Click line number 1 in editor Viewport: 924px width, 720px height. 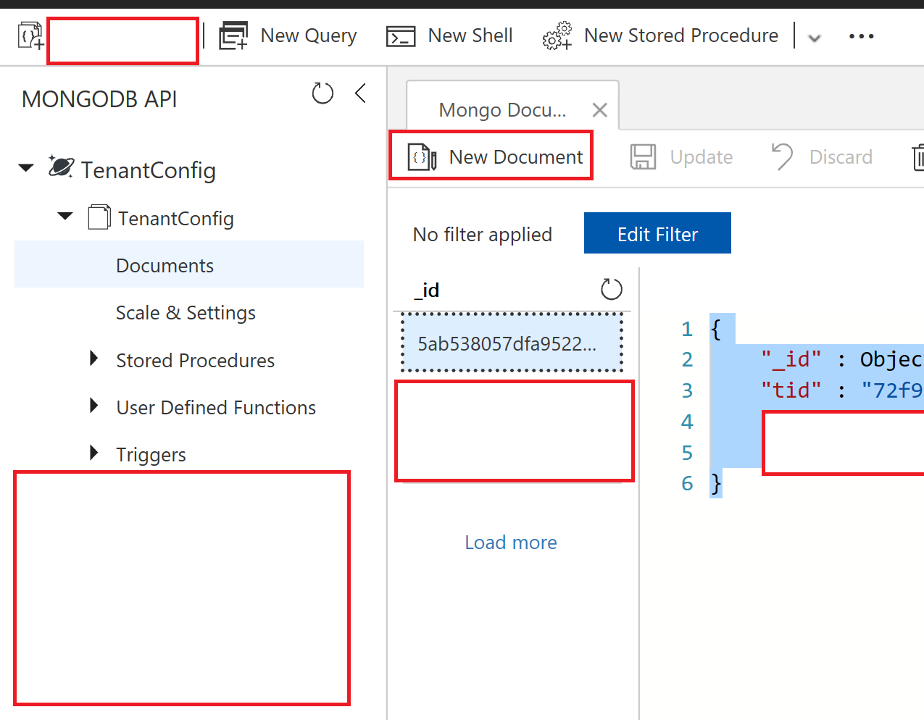click(x=687, y=330)
